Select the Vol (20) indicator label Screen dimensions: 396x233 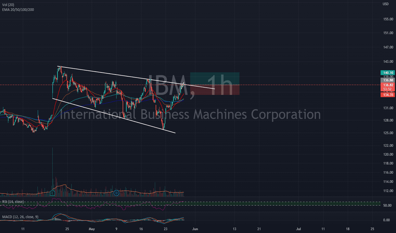(8, 5)
